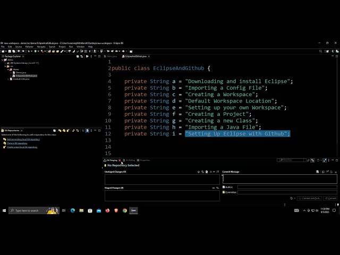Viewport: 340px width, 255px height.
Task: Open File Explorer from taskbar
Action: tap(81, 210)
